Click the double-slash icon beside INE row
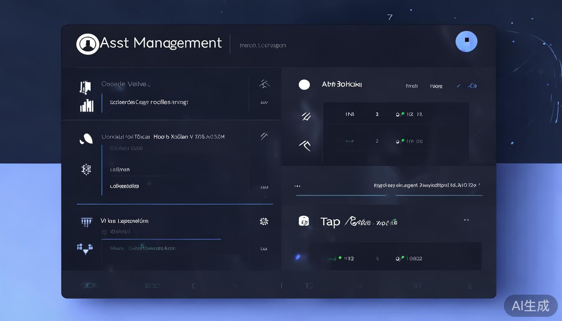This screenshot has height=321, width=562. click(306, 116)
